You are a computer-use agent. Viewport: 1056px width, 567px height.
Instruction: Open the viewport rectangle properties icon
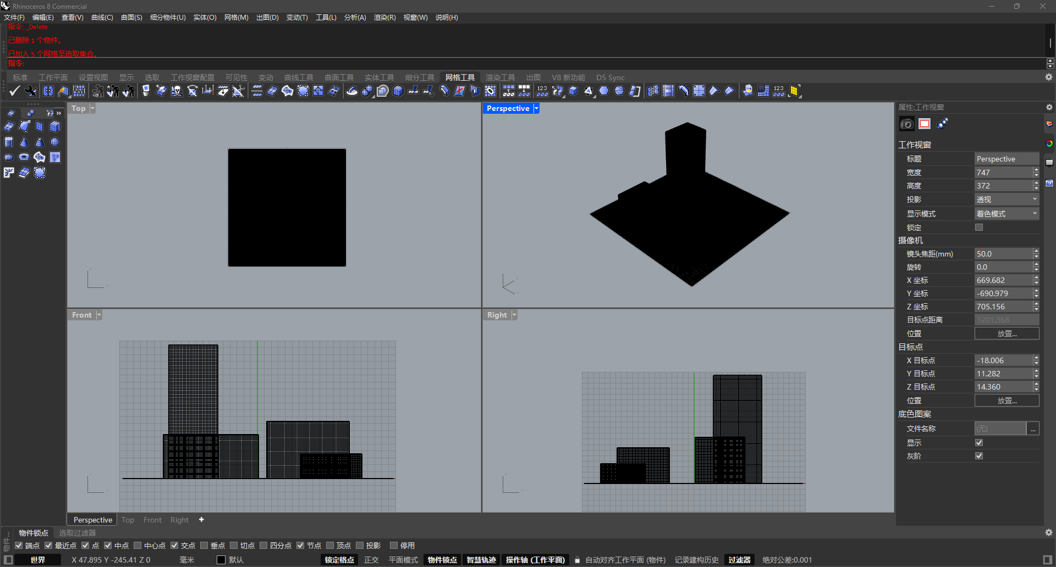pos(925,124)
